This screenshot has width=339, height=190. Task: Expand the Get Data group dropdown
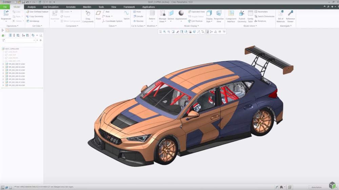(37, 26)
